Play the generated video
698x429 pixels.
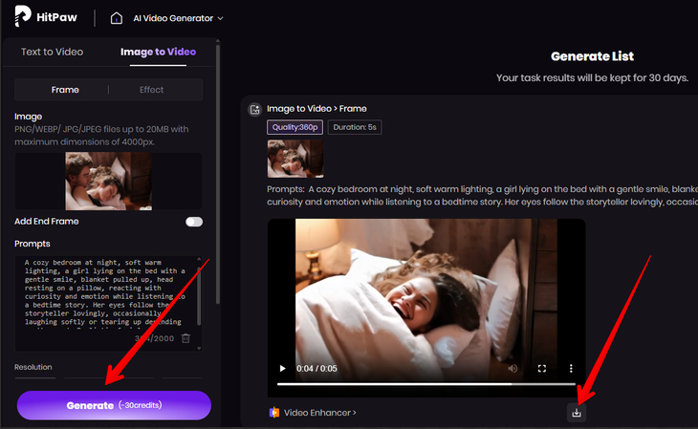[282, 369]
